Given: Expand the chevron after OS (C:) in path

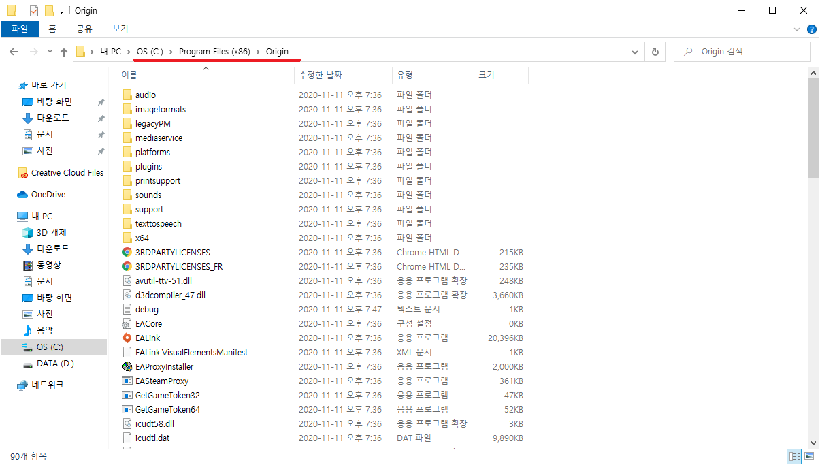Looking at the screenshot, I should [x=171, y=52].
